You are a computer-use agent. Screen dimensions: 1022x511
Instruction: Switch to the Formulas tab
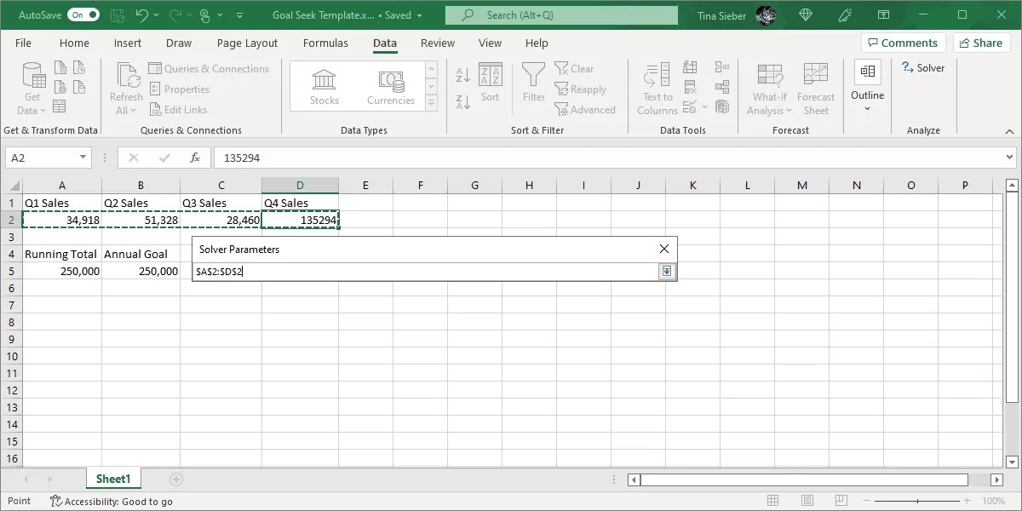pos(325,43)
